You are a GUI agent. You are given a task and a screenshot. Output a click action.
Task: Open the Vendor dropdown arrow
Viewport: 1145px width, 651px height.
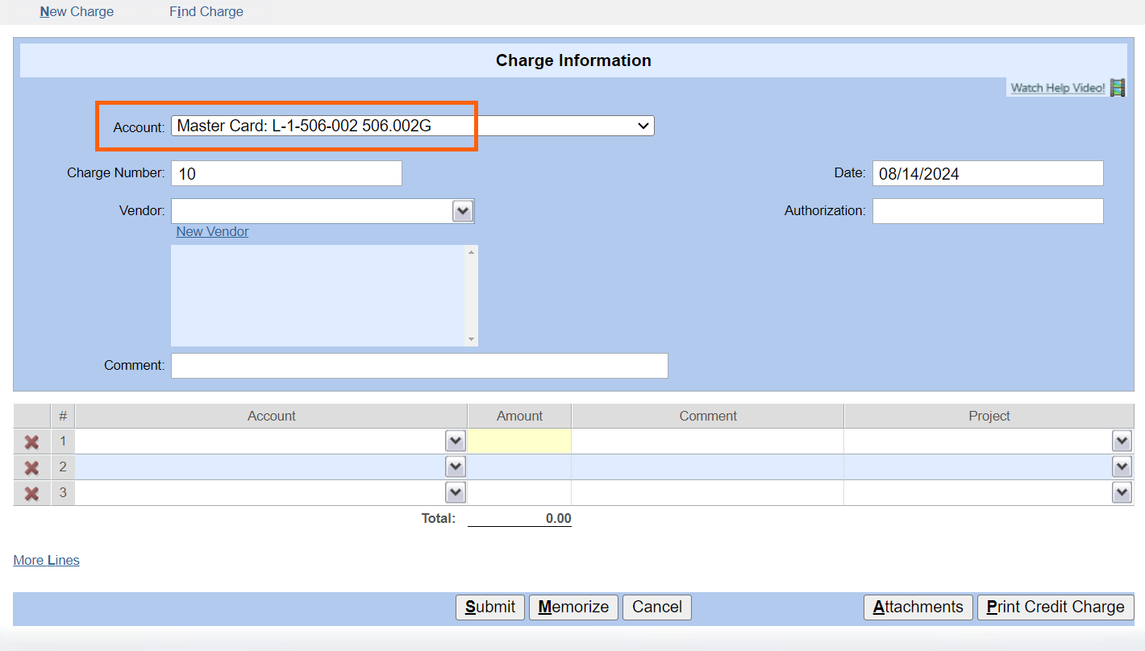click(462, 211)
